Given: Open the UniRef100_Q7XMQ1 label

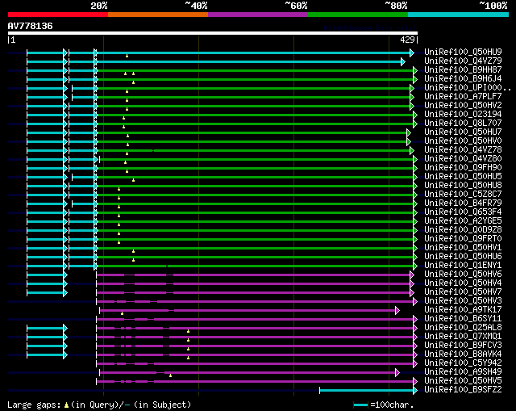Looking at the screenshot, I should (463, 337).
